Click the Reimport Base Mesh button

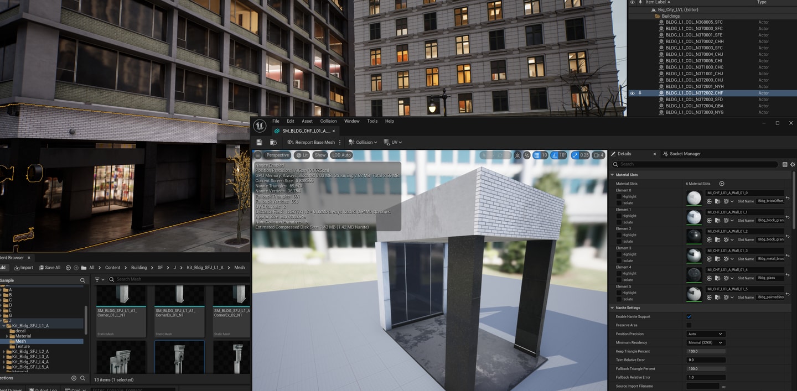click(311, 143)
